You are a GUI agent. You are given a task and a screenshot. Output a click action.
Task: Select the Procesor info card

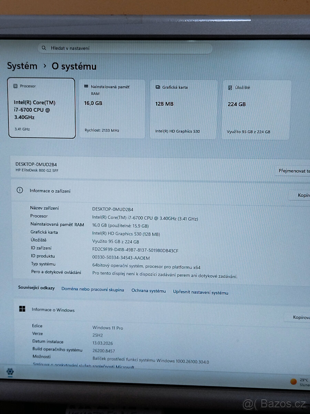tap(41, 108)
